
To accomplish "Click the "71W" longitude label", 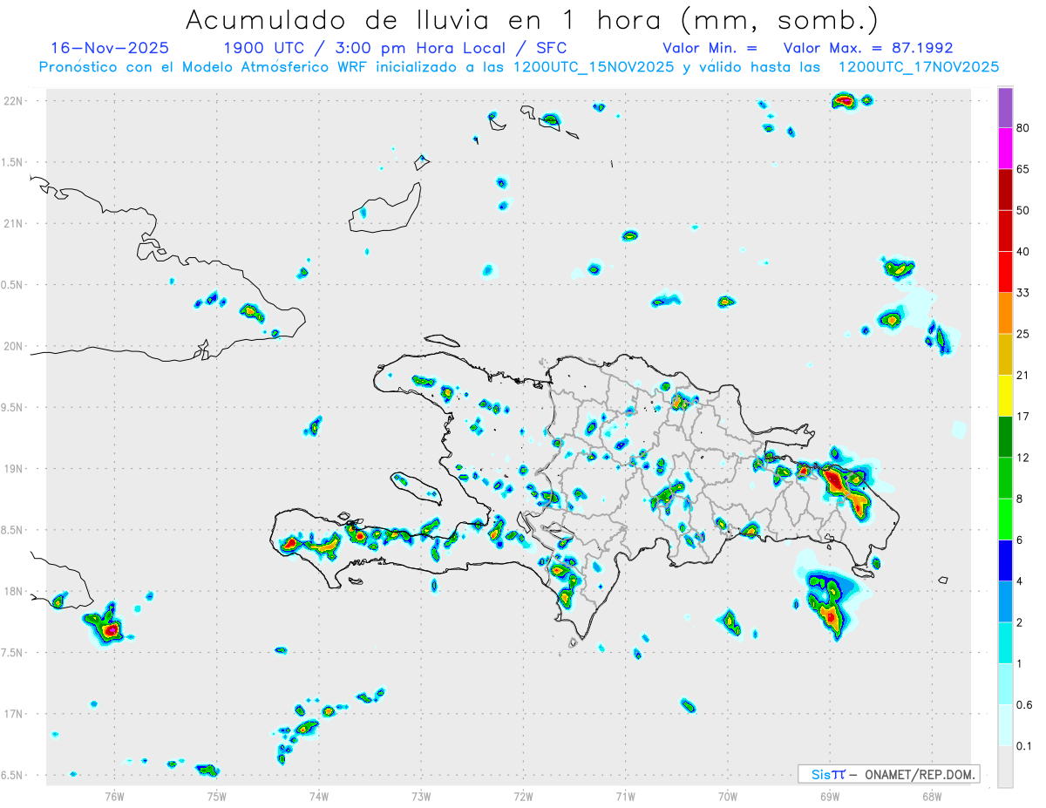I will coord(625,796).
